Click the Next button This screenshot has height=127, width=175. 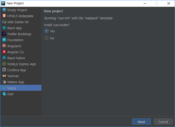pos(141,122)
